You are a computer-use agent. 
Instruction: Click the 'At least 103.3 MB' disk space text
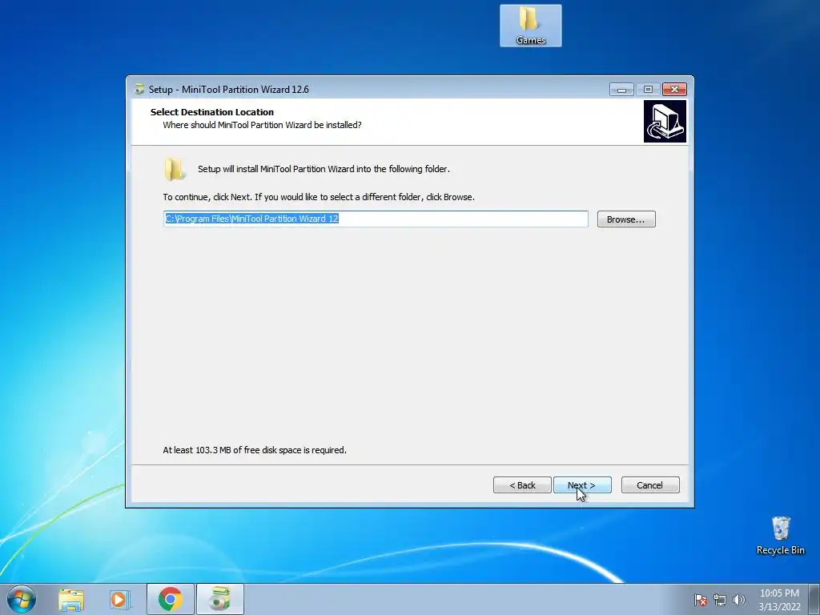tap(255, 450)
